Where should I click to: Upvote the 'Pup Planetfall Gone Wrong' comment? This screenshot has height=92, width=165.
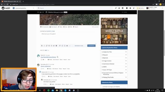41,60
